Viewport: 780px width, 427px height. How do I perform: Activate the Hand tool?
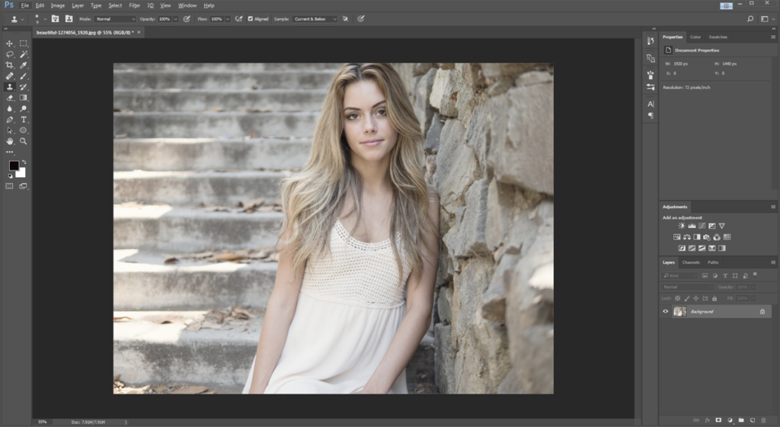(x=10, y=141)
